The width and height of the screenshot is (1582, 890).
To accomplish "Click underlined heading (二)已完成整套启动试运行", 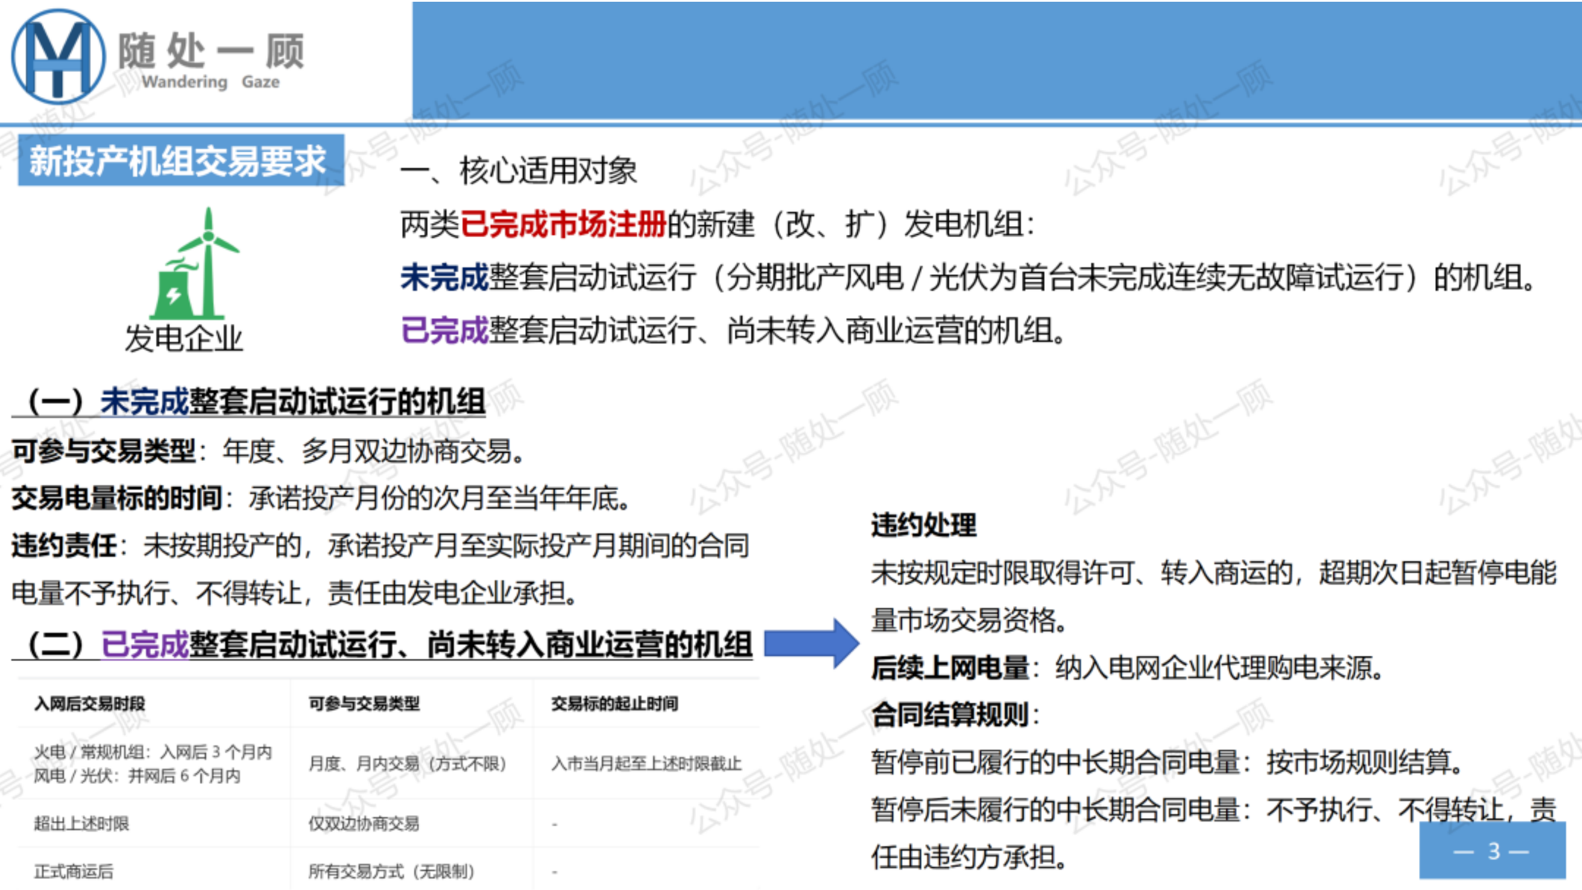I will click(382, 645).
